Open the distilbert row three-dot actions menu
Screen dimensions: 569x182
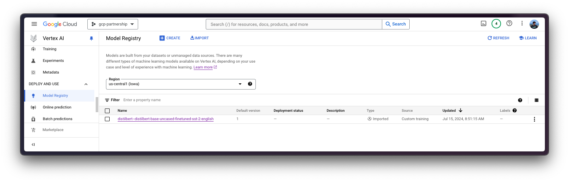534,119
